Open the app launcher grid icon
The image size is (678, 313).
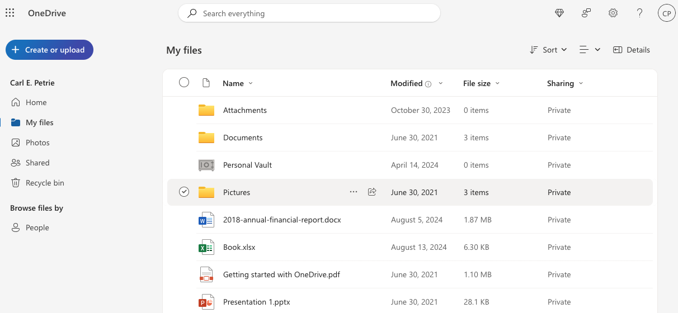(x=10, y=13)
